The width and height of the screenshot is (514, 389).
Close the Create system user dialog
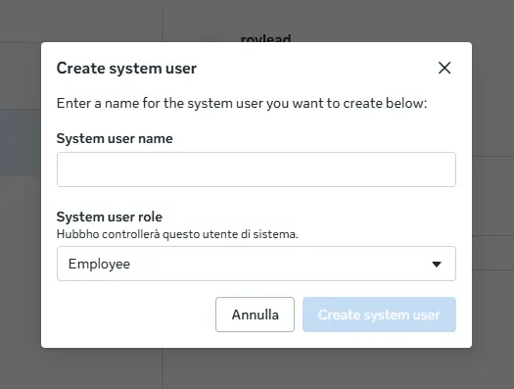coord(444,68)
